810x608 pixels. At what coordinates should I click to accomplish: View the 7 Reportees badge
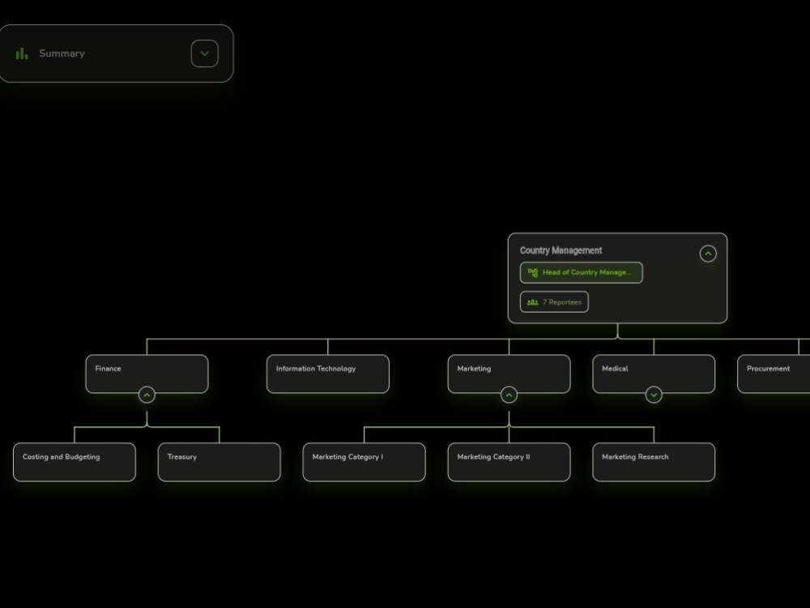click(554, 302)
